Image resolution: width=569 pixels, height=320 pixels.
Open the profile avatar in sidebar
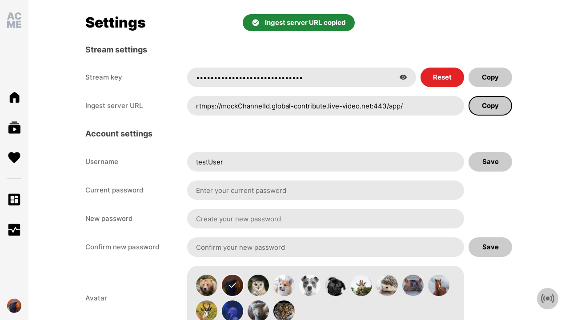click(14, 306)
